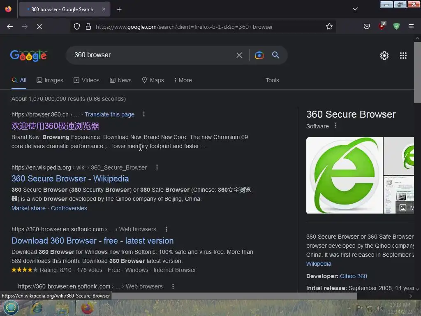This screenshot has width=421, height=316.
Task: Click the taskbar clock
Action: click(x=400, y=308)
